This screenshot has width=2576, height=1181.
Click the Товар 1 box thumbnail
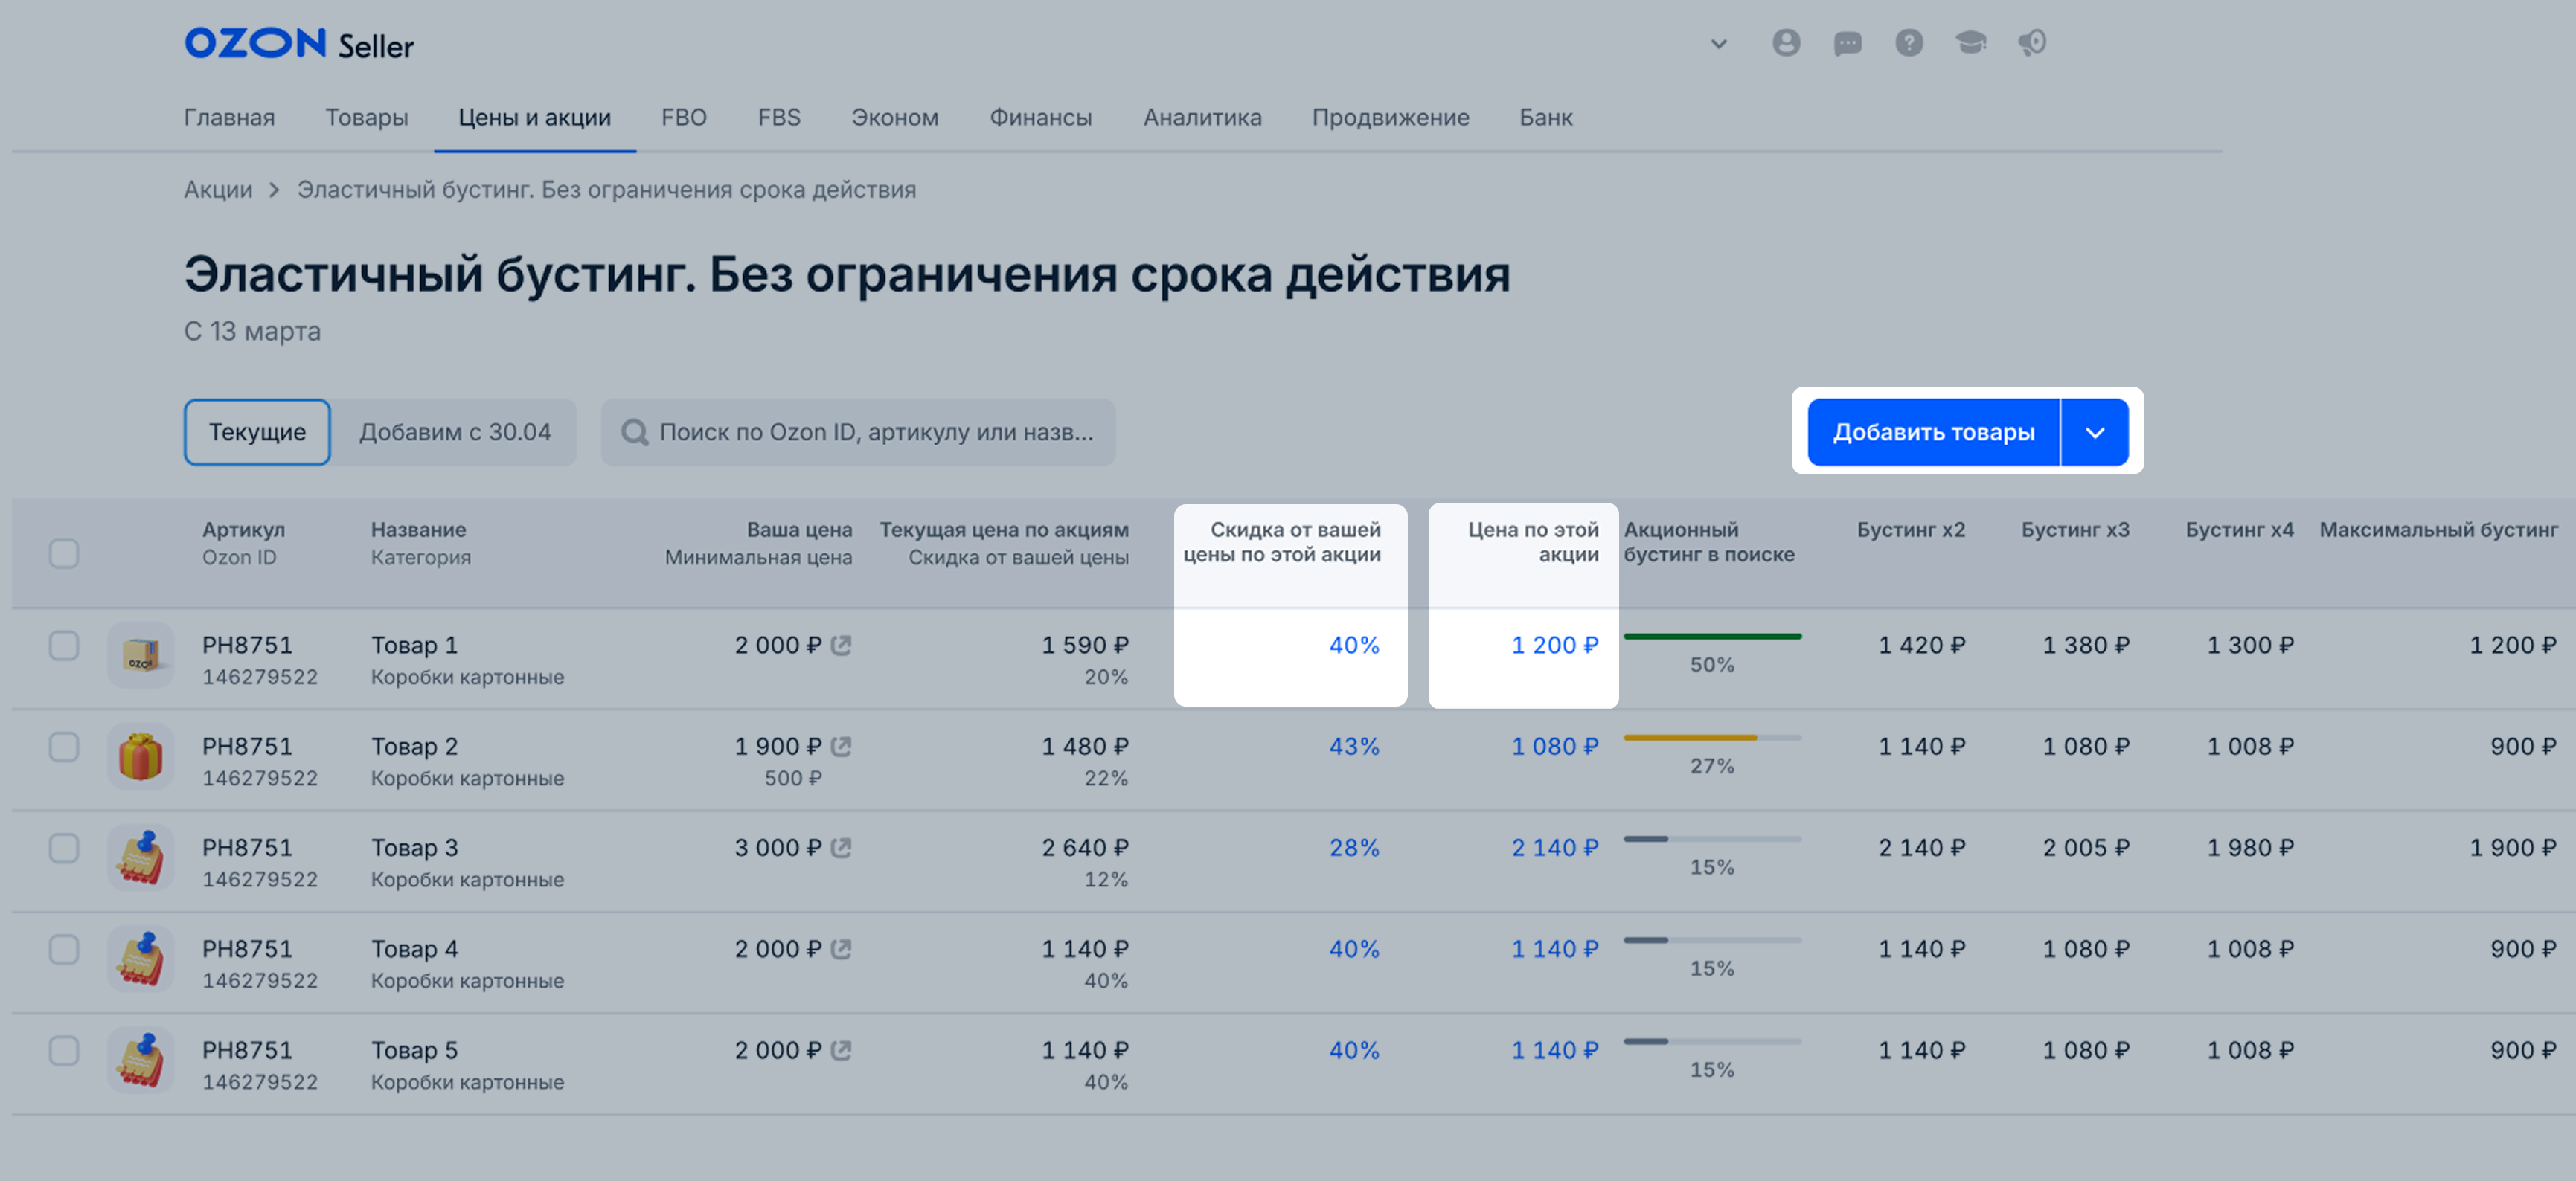point(141,655)
